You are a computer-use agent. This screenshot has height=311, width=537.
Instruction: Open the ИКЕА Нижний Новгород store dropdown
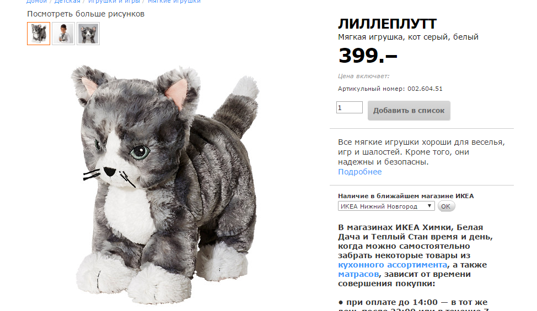(386, 206)
